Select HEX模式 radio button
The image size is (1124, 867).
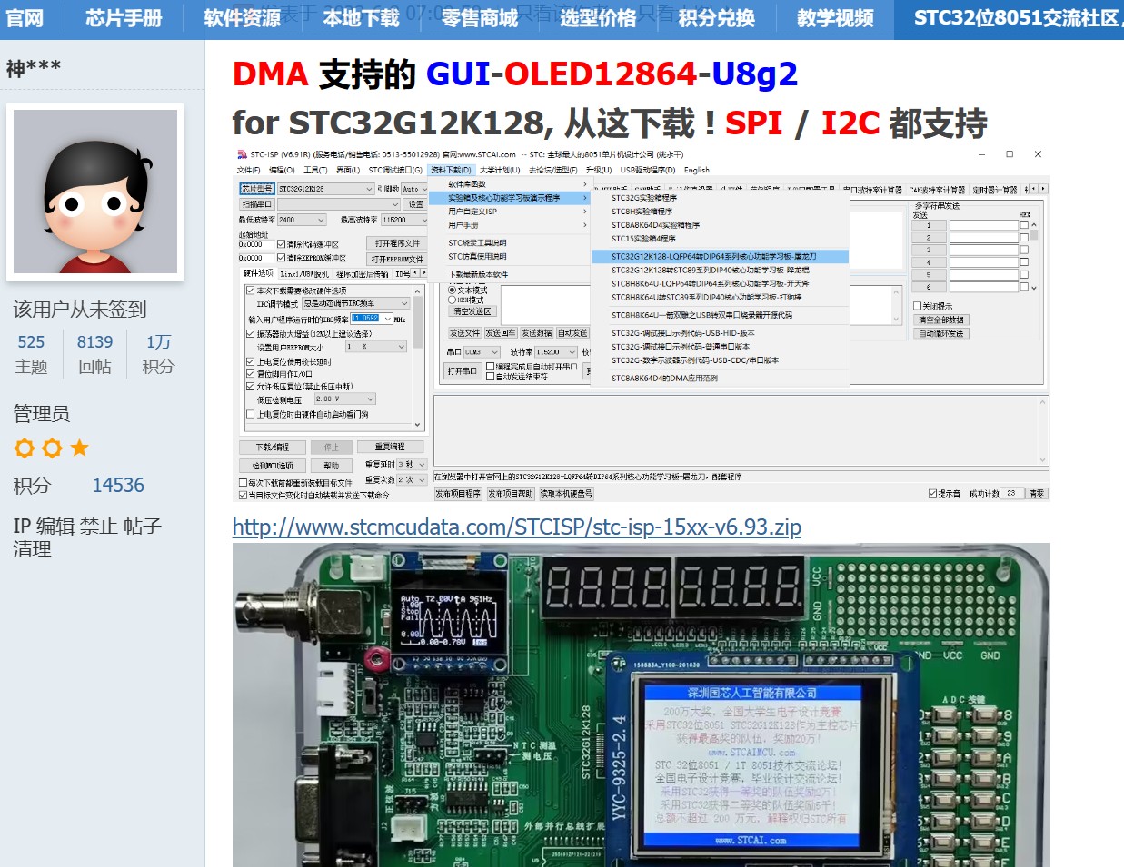(452, 300)
